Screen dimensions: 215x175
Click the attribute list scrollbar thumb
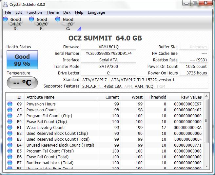click(206, 121)
